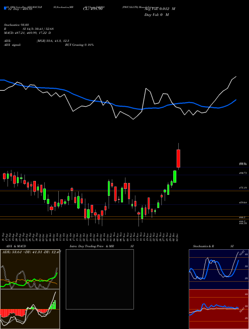
Task: Click the last date label on the x-axis
Action: pyautogui.click(x=177, y=237)
